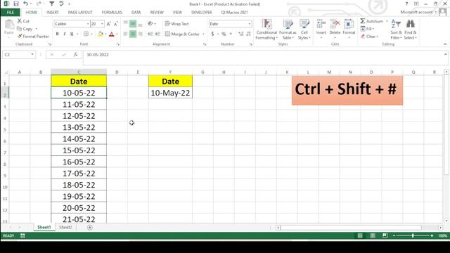Switch to Sheet2 tab
The height and width of the screenshot is (253, 450).
65,227
